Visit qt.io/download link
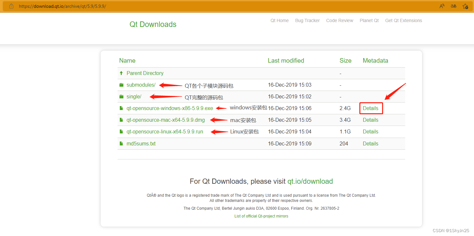The width and height of the screenshot is (474, 236). [x=310, y=181]
